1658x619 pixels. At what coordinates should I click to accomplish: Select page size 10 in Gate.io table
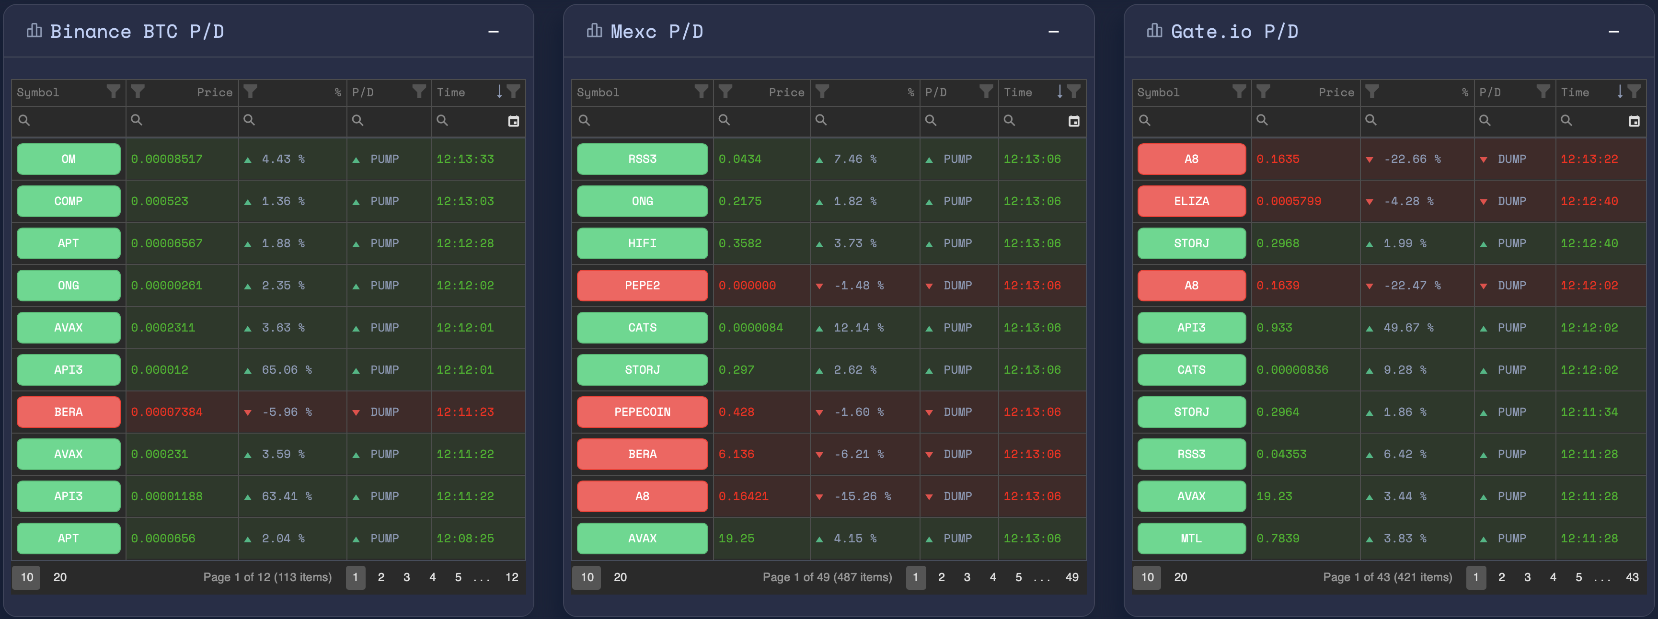click(x=1148, y=577)
